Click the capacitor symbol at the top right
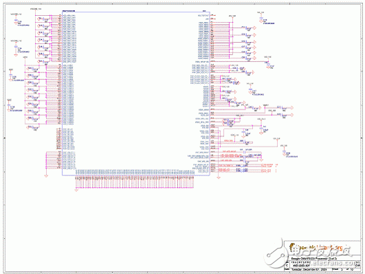Screen dimensions: 365x274 (x=261, y=19)
